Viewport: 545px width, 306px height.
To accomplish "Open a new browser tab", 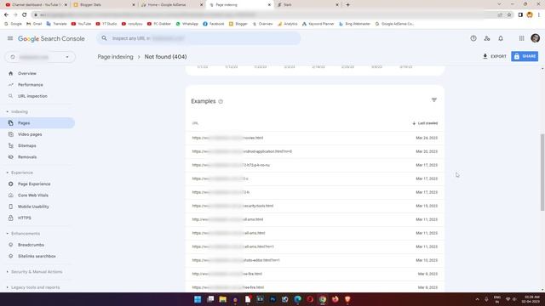I will coord(347,5).
